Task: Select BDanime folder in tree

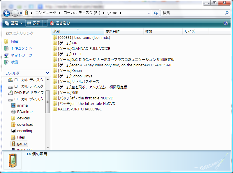Action: (x=25, y=112)
